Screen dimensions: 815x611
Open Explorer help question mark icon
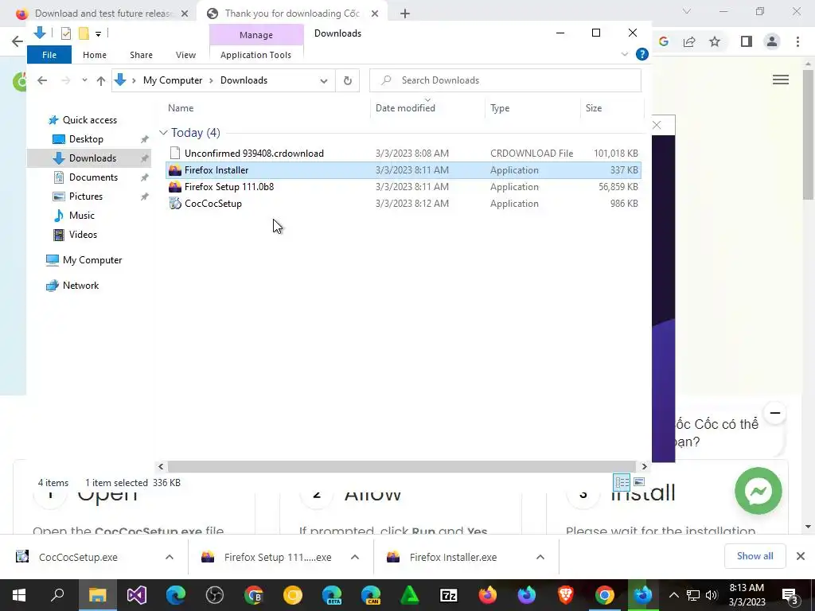[x=642, y=54]
